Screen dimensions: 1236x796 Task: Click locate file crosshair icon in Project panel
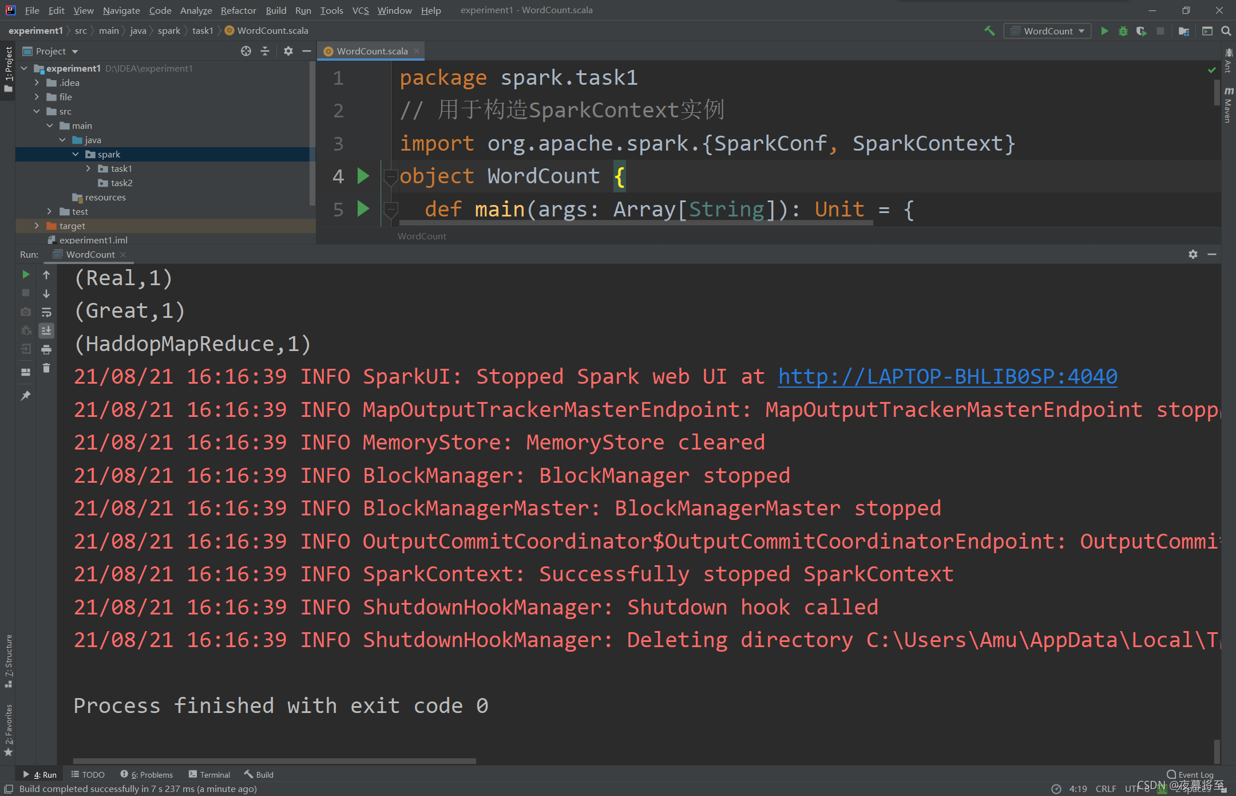[x=246, y=51]
